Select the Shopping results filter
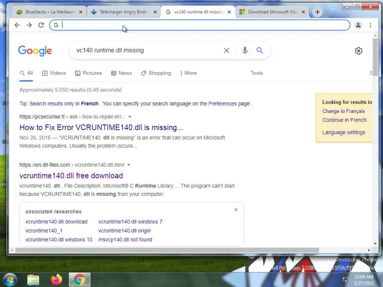Viewport: 383px width, 287px height. coord(156,73)
